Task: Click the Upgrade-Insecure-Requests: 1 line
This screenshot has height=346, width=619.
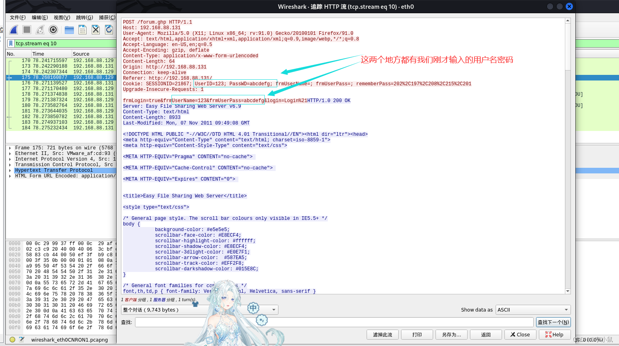Action: point(163,89)
